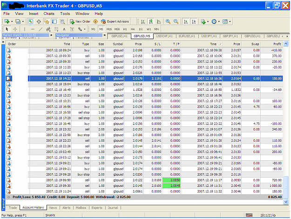
Task: Click the history scrollbar down arrow
Action: (286, 202)
